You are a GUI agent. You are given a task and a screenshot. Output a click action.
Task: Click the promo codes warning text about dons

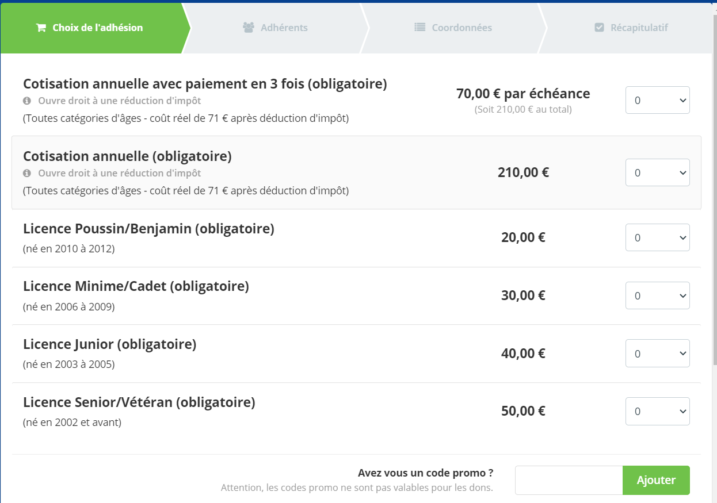357,488
